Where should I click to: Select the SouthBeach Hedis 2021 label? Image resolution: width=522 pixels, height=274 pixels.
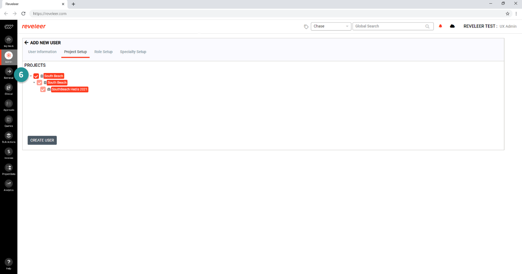click(70, 89)
